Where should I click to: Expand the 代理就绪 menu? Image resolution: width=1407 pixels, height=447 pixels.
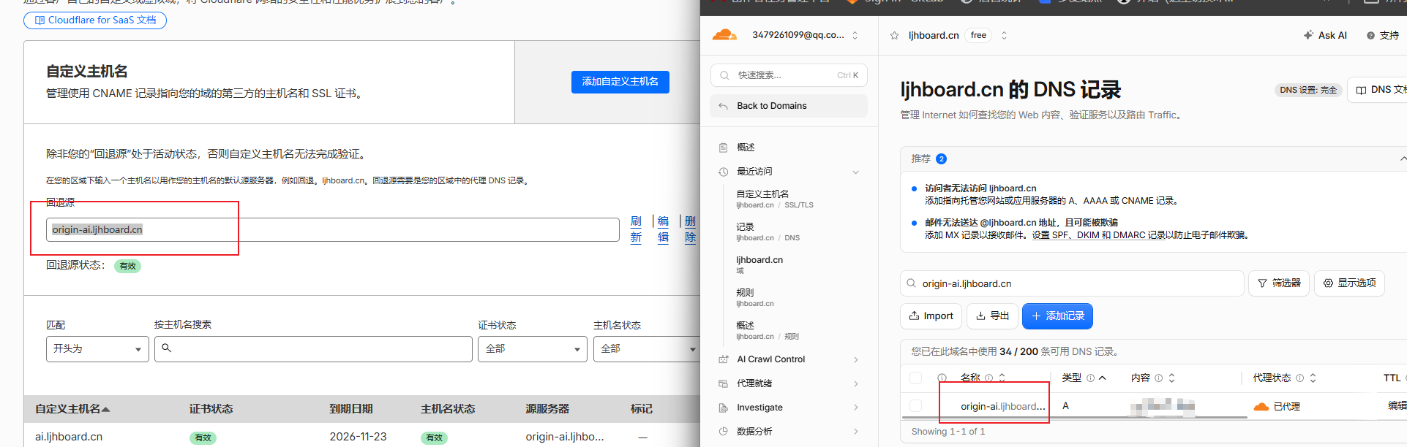856,383
